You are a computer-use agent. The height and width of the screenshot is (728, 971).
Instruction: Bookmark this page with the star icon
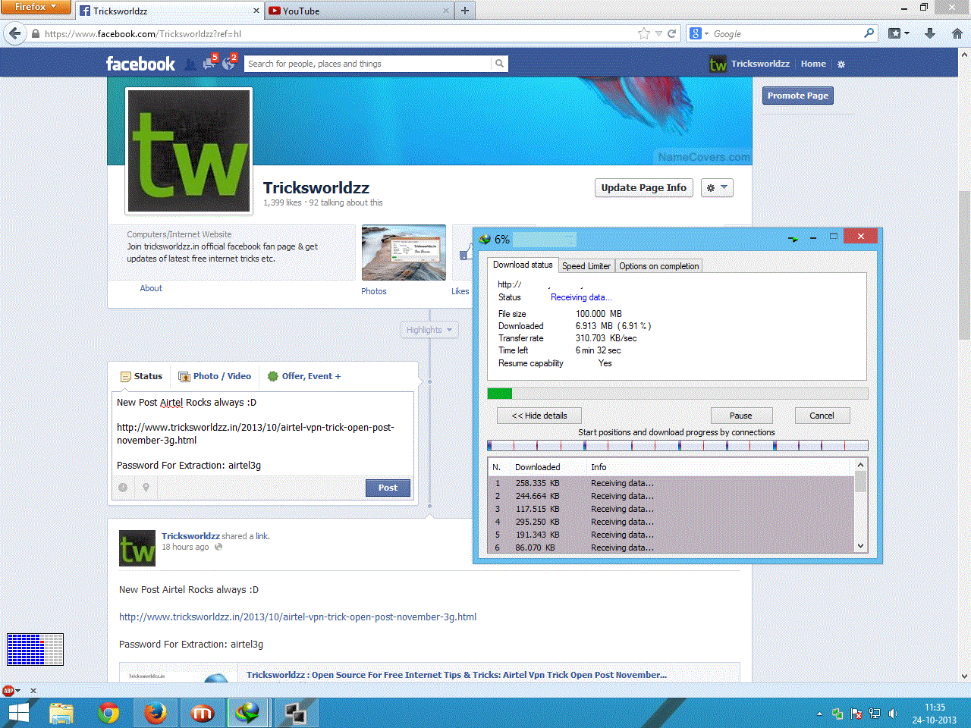coord(644,33)
